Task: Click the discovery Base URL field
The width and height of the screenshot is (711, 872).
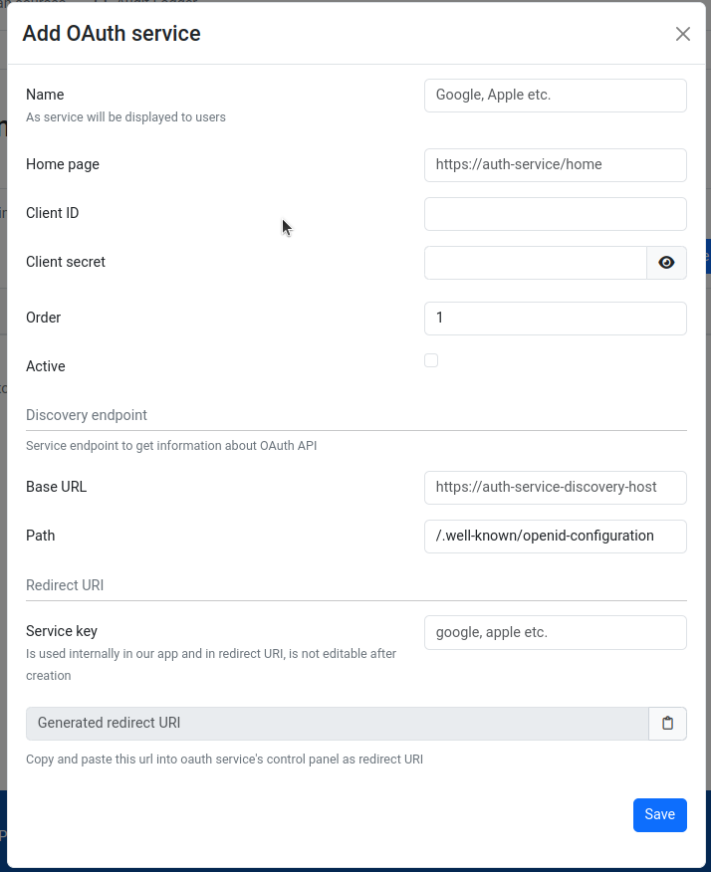Action: [555, 488]
